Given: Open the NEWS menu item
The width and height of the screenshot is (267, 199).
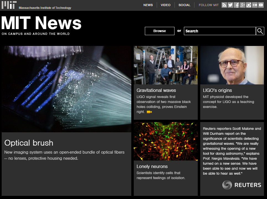Looking at the screenshot, I should click(x=148, y=5).
